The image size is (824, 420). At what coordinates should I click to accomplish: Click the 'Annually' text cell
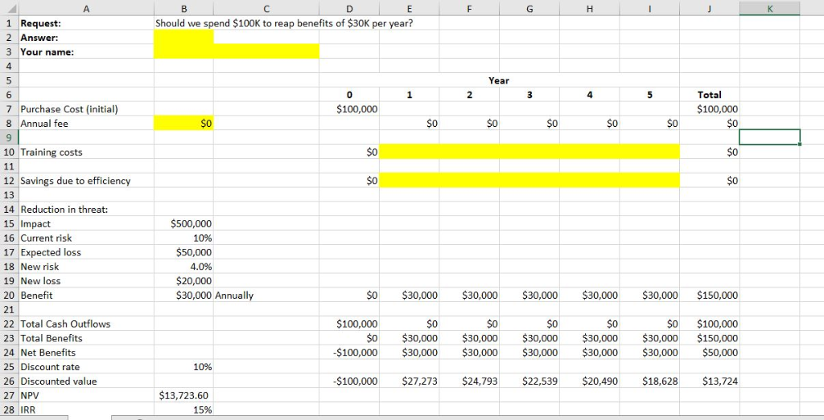[x=266, y=296]
